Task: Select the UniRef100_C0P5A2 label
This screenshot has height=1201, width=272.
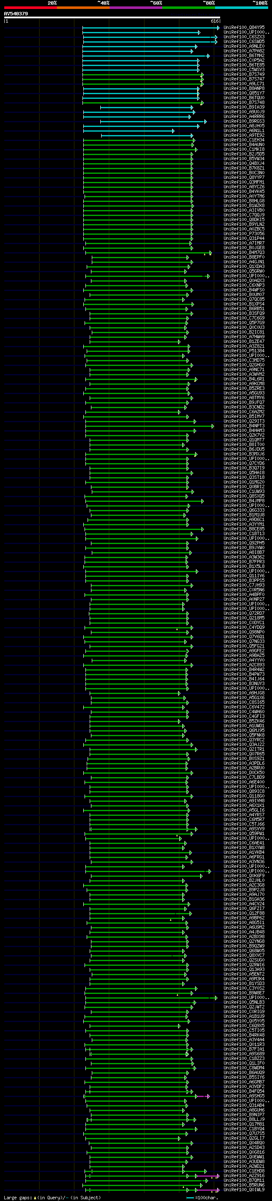Action: pyautogui.click(x=244, y=60)
